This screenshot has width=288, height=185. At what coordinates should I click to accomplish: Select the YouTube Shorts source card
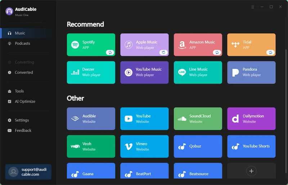coord(251,146)
